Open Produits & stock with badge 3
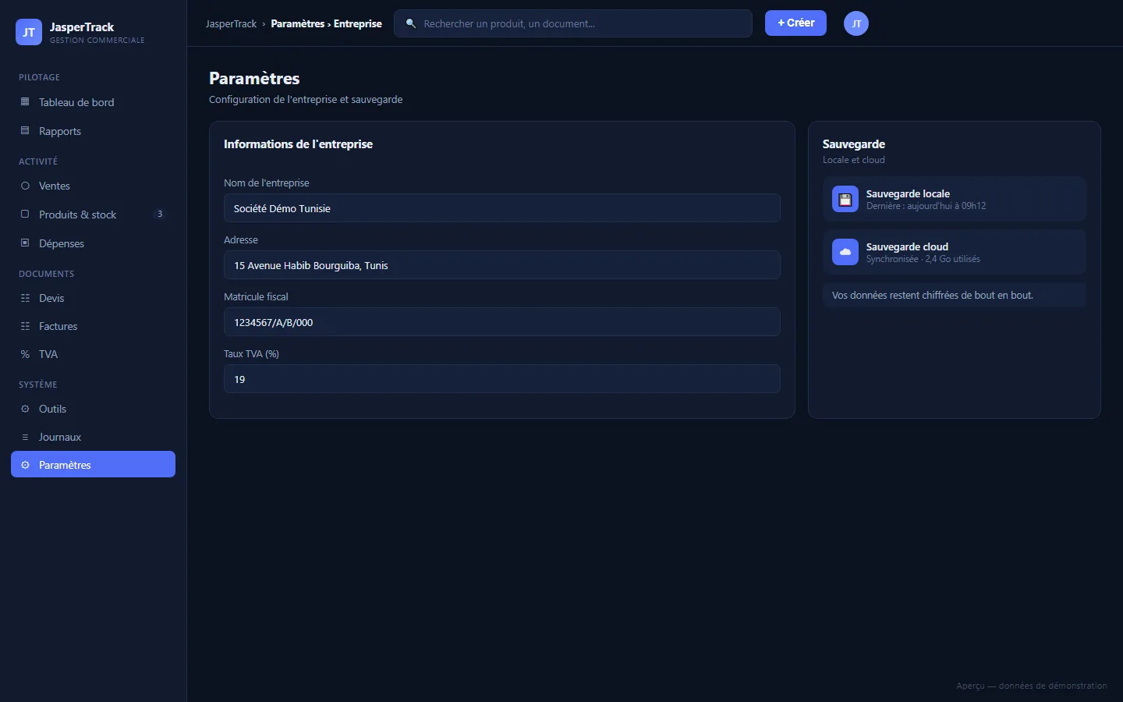1123x702 pixels. [93, 214]
